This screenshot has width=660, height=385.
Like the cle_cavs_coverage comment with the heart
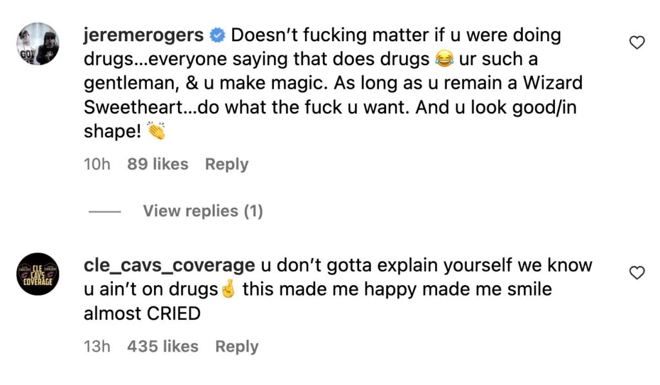[x=637, y=273]
